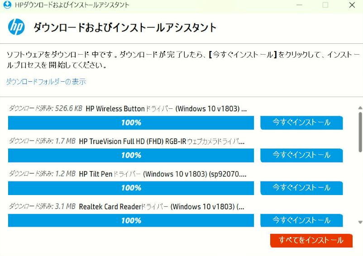Select the HP Wireless Button driver name text
This screenshot has height=256, width=363.
[x=166, y=109]
